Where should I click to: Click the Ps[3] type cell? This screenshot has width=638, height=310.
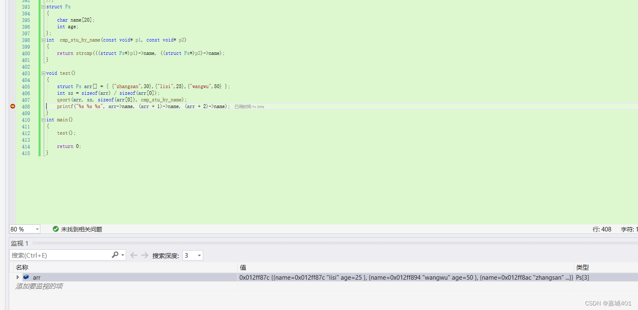(x=606, y=277)
